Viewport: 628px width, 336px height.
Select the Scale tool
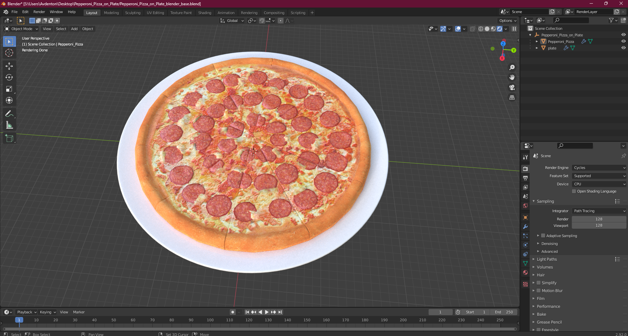[x=9, y=89]
